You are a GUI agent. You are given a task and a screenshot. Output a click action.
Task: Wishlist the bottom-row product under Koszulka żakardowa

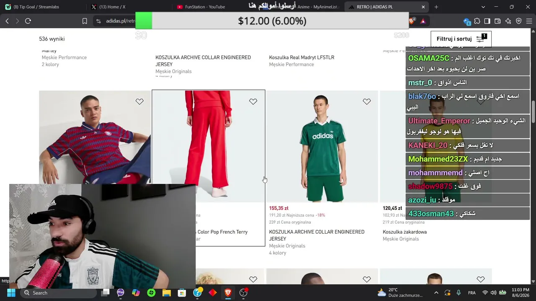pos(480,279)
